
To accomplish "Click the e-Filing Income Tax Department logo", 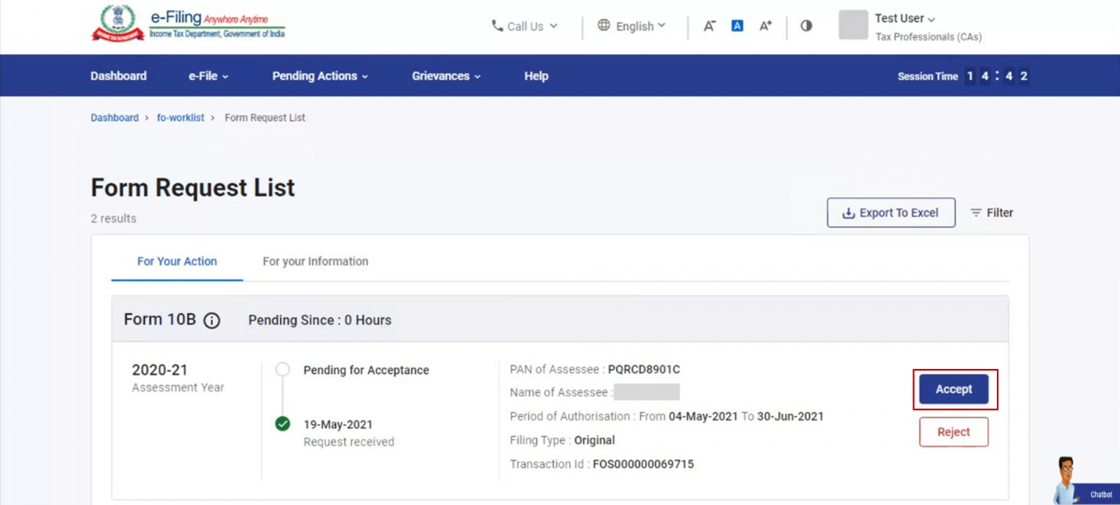I will click(x=190, y=26).
